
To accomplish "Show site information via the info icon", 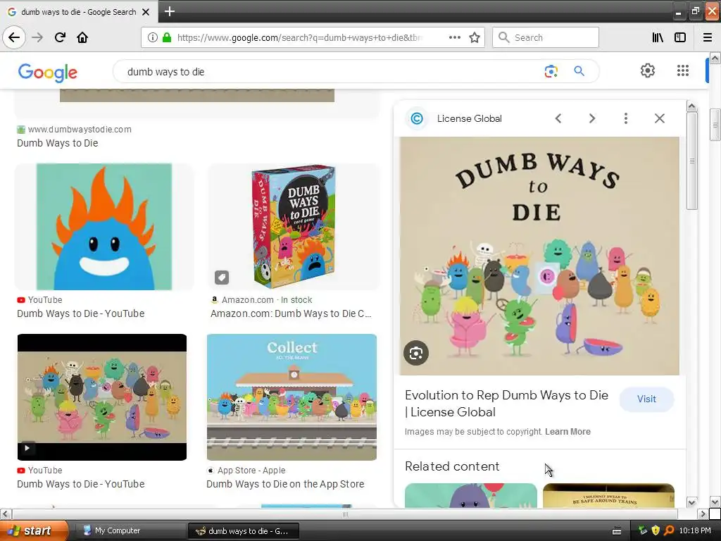I will tap(153, 37).
